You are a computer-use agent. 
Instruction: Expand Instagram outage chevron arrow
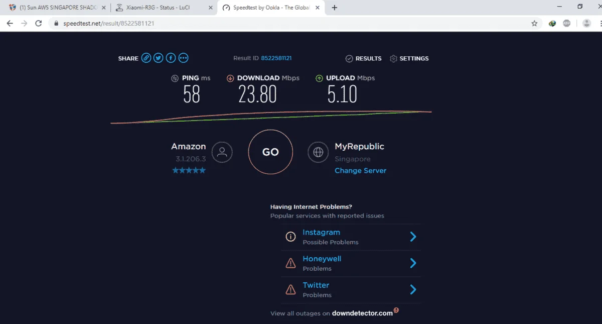(x=413, y=237)
